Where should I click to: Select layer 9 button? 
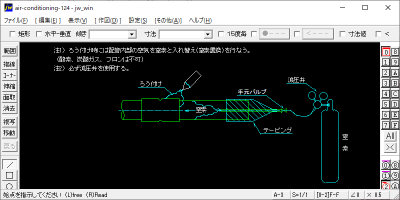(x=395, y=62)
